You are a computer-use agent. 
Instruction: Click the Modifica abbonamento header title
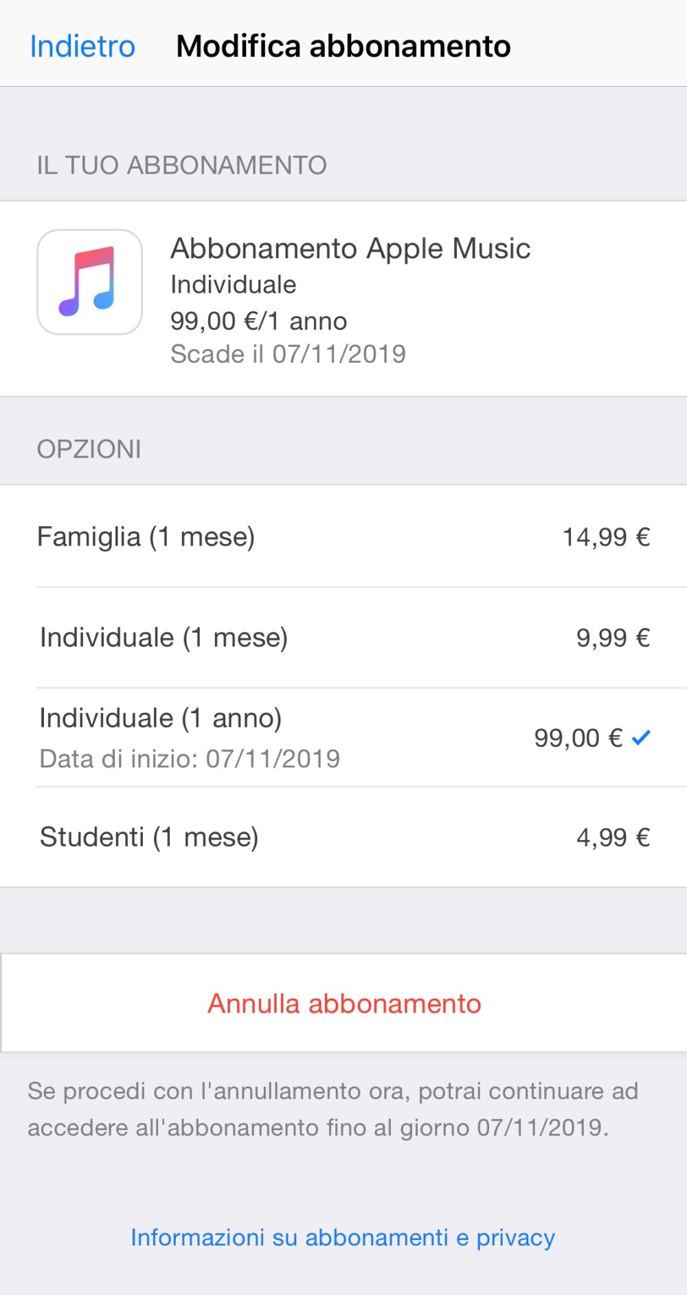pos(343,46)
